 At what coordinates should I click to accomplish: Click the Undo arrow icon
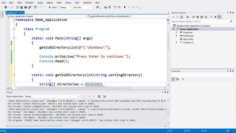(35, 7)
